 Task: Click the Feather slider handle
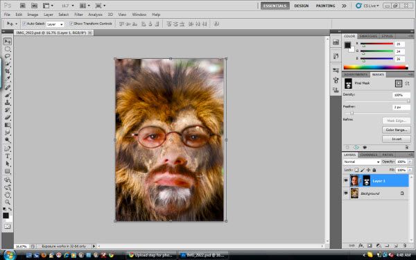352,113
